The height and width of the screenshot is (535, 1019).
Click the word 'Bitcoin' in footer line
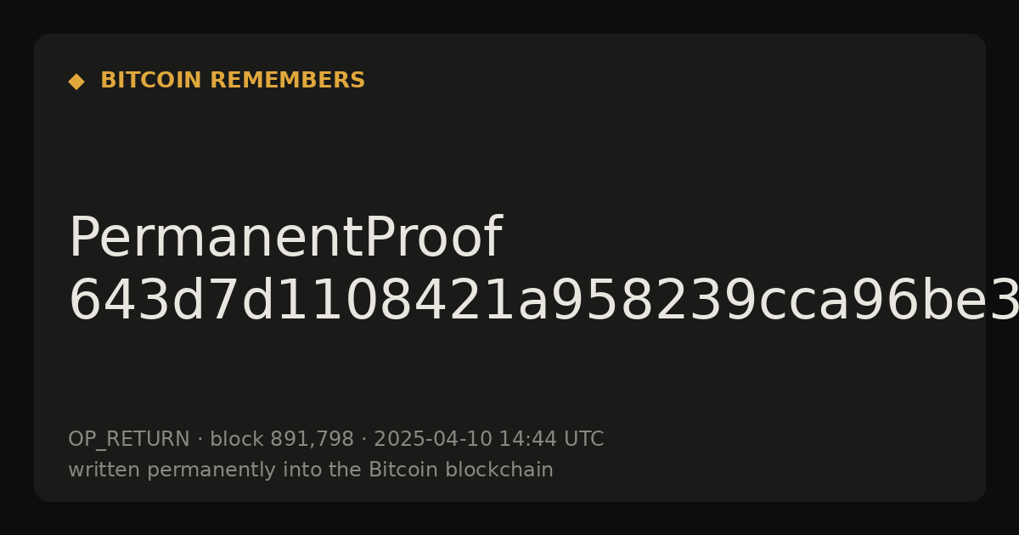(404, 470)
